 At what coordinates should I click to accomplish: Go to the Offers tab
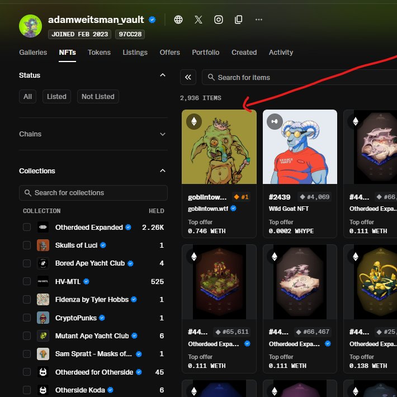(x=169, y=53)
